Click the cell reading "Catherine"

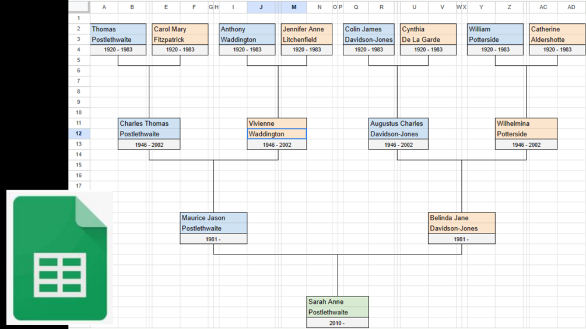tap(557, 29)
